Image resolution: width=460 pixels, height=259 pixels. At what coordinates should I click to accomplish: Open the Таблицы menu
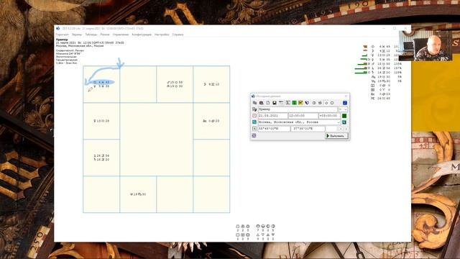[x=91, y=35]
